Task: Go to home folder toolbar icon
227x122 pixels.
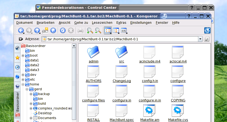Action: (x=53, y=30)
